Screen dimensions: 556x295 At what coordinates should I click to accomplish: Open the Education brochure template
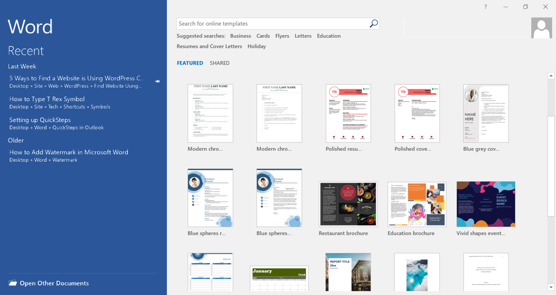click(x=417, y=204)
